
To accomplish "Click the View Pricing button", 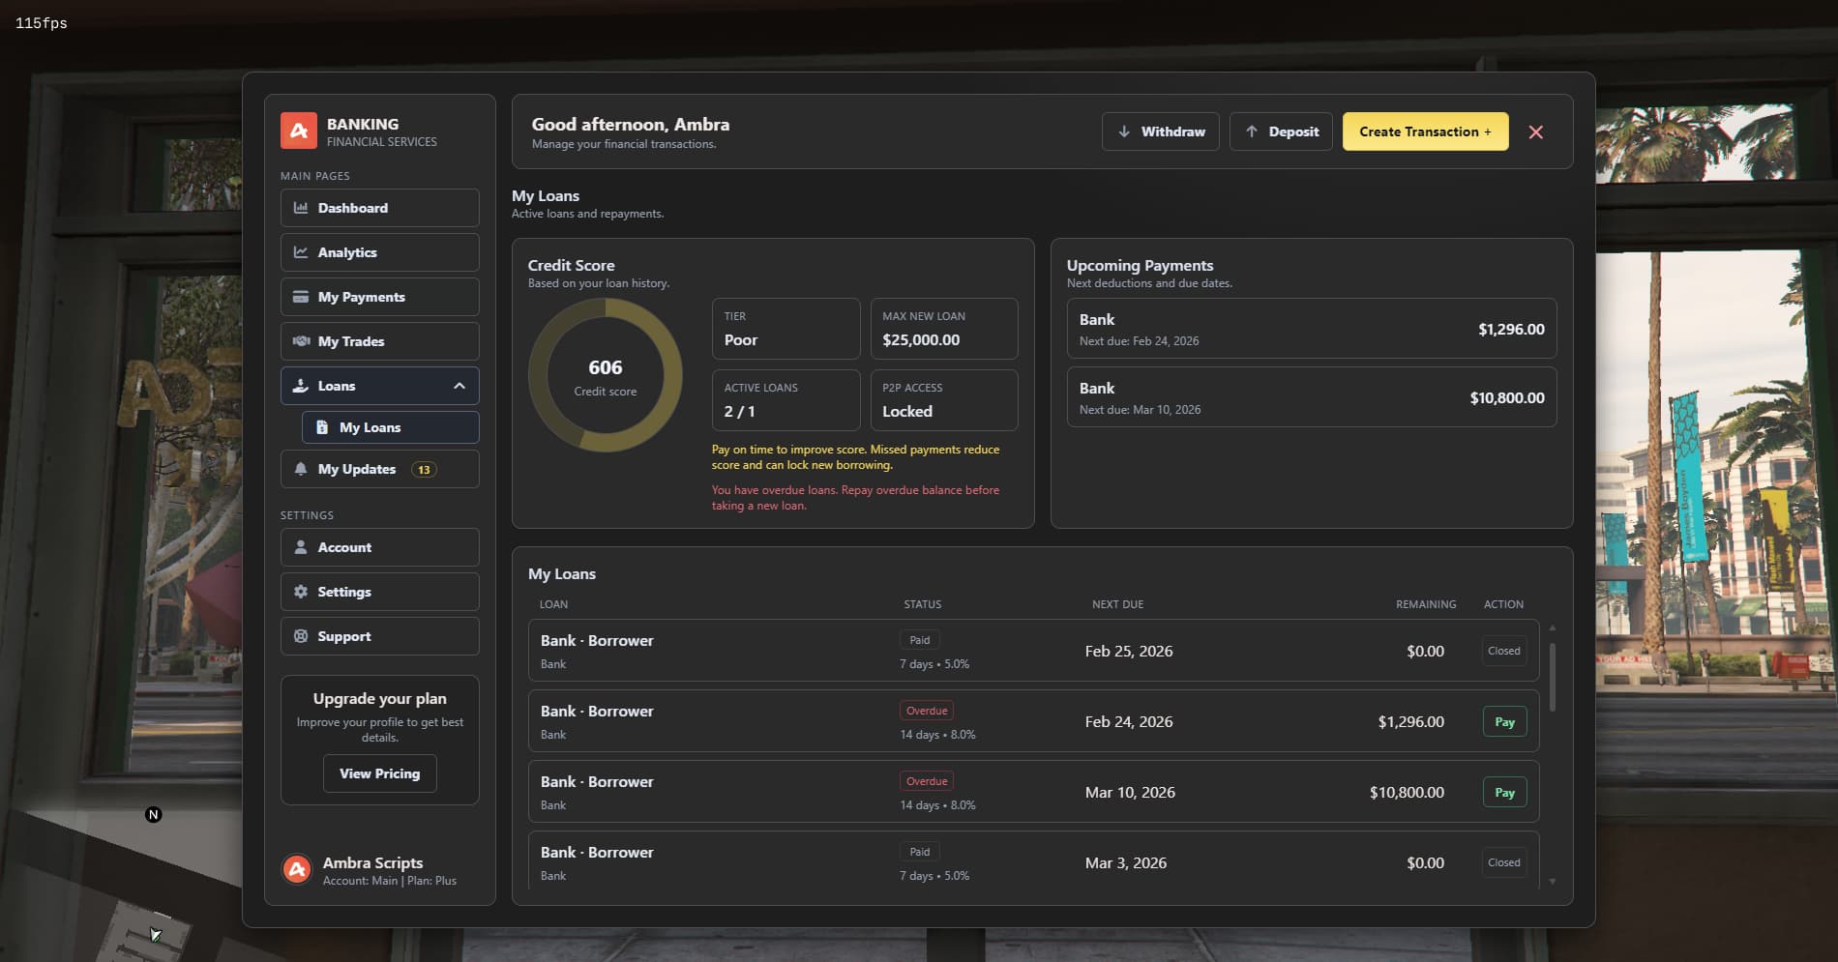I will point(380,773).
